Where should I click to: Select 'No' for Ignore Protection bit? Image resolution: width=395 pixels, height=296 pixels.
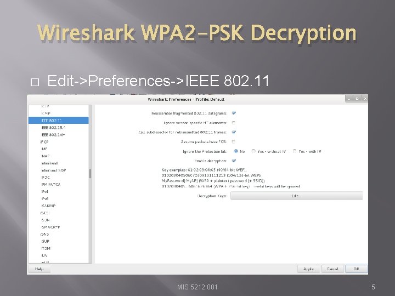click(x=236, y=151)
